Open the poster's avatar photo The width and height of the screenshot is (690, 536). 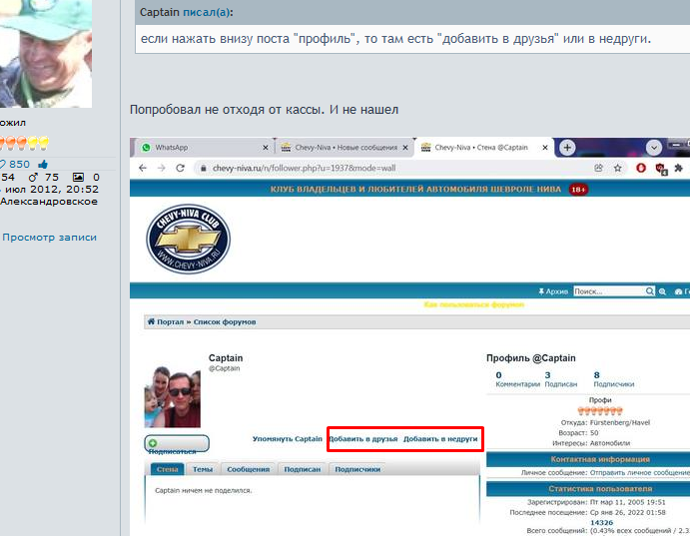click(x=46, y=54)
